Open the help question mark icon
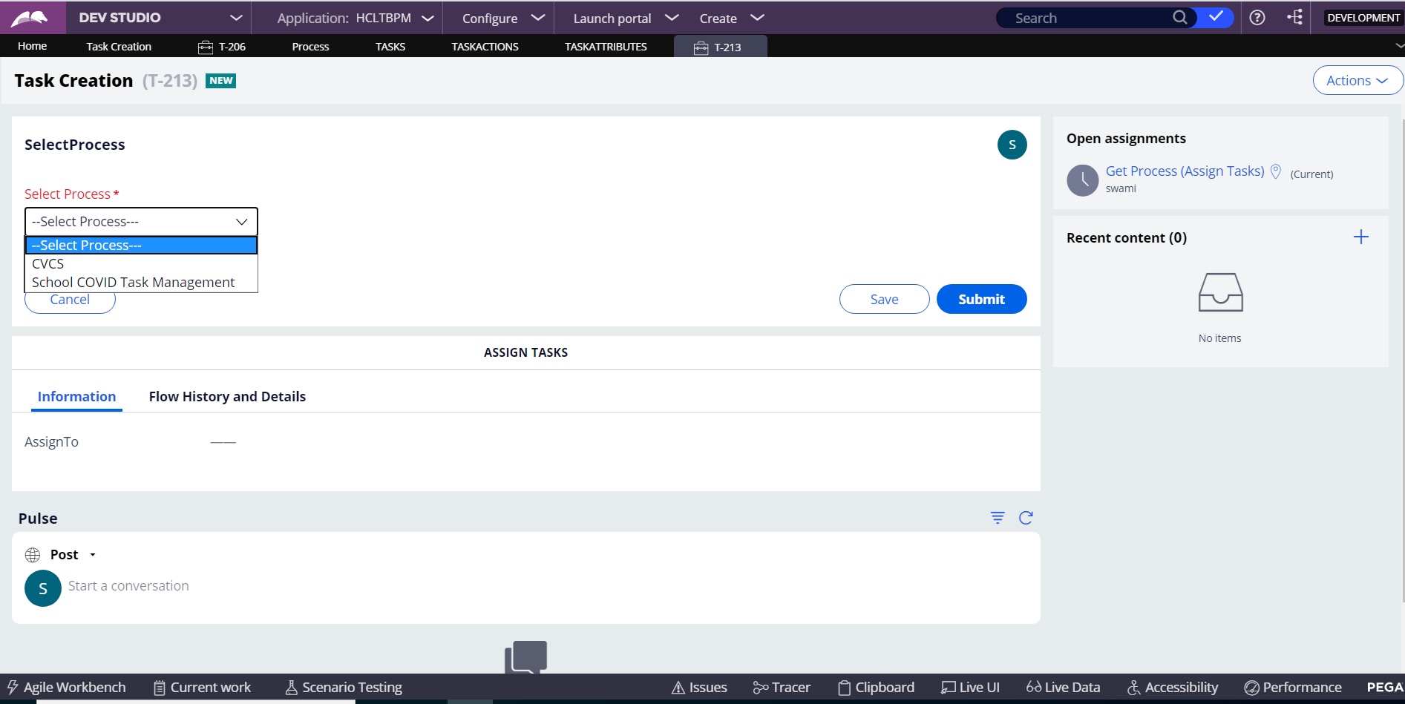Viewport: 1405px width, 704px height. 1257,18
